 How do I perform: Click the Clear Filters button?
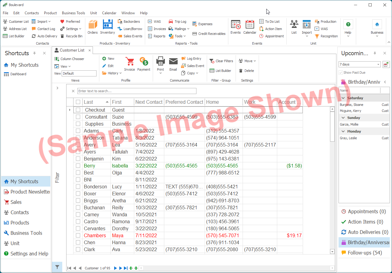coord(221,61)
